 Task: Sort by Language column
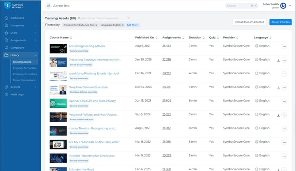[x=270, y=38]
